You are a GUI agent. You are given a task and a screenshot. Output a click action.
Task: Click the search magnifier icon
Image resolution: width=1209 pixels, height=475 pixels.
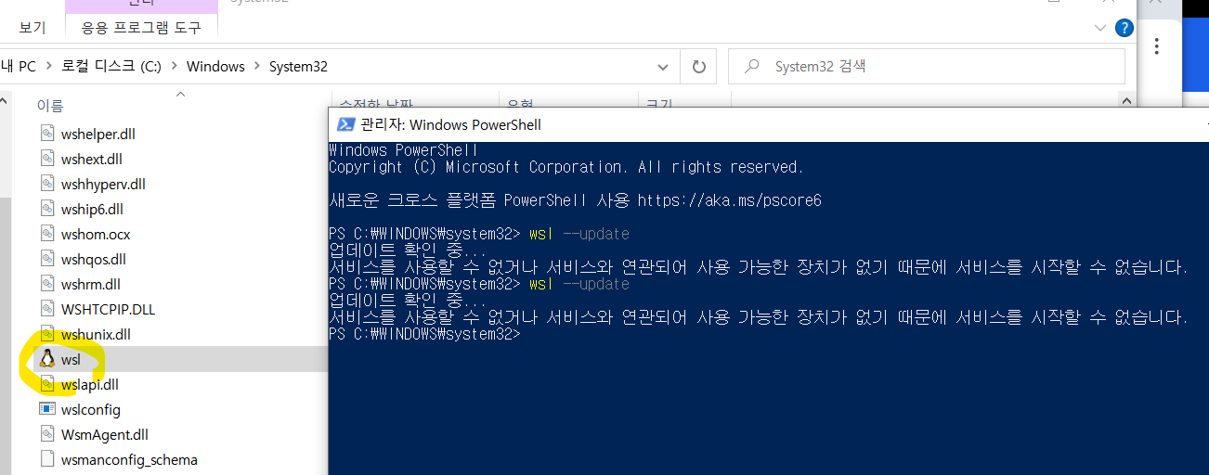point(753,67)
